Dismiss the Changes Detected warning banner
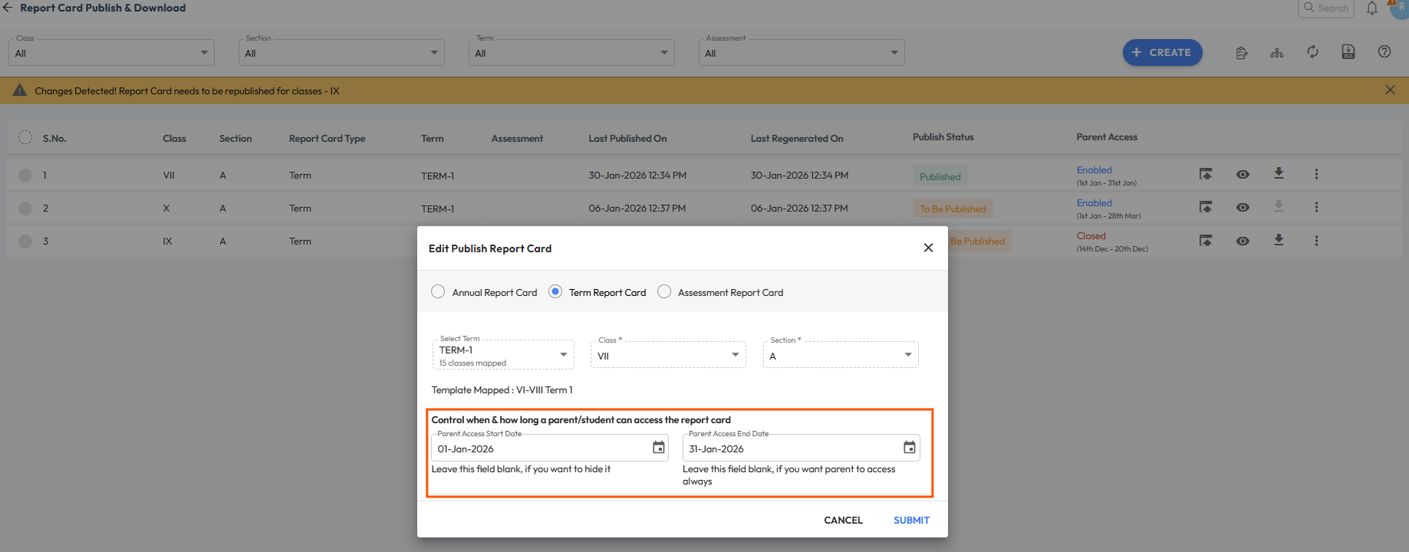The image size is (1409, 552). pyautogui.click(x=1390, y=90)
